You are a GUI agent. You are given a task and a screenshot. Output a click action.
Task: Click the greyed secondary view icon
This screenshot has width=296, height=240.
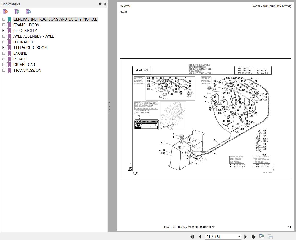coord(270,237)
